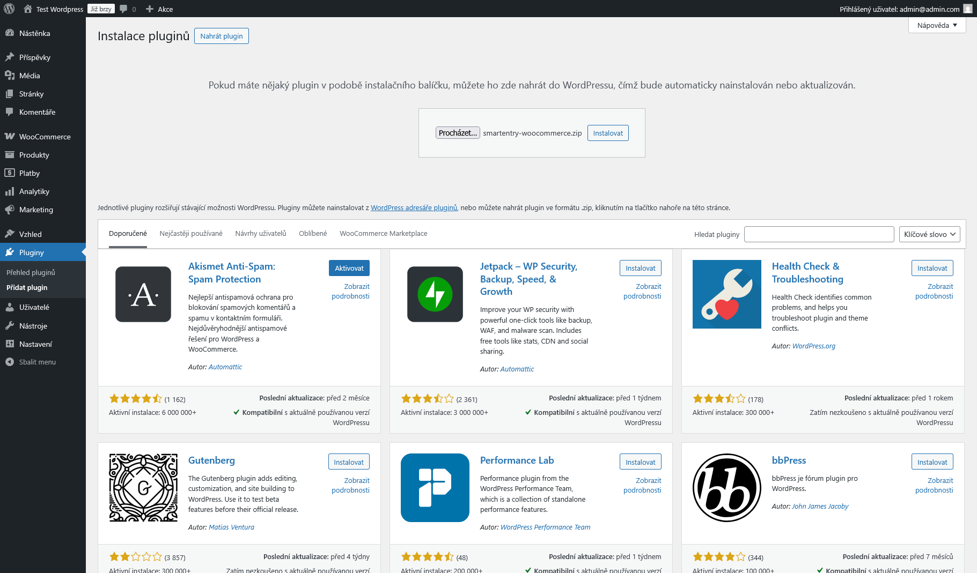Viewport: 977px width, 573px height.
Task: Open the comments bubble icon in admin bar
Action: coord(123,9)
